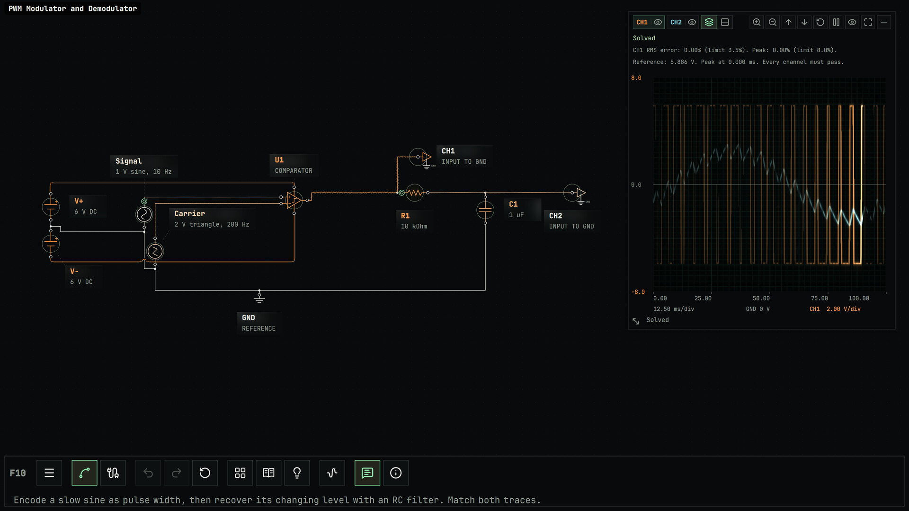Screen dimensions: 909x511
Task: Open the manual book icon
Action: 268,473
